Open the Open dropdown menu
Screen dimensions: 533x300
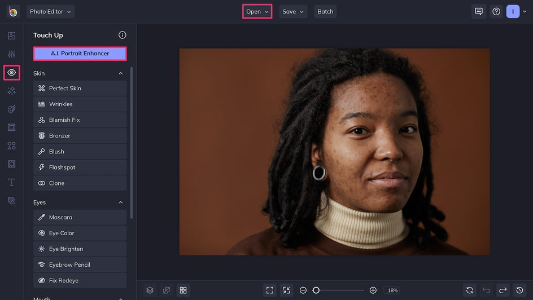coord(257,11)
